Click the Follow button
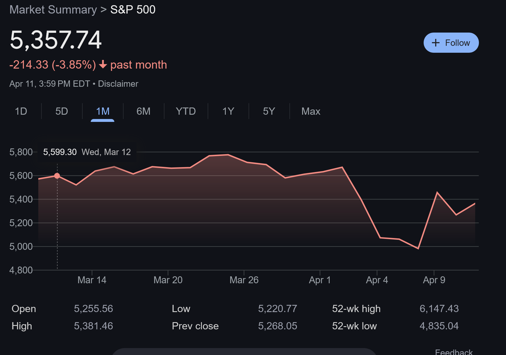This screenshot has height=355, width=506. click(451, 43)
